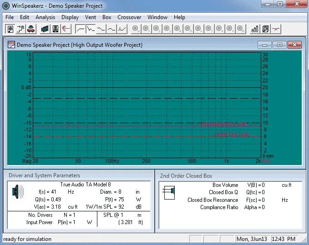Viewport: 309px width, 245px height.
Task: Select driver memory 1 icon
Action: click(146, 29)
